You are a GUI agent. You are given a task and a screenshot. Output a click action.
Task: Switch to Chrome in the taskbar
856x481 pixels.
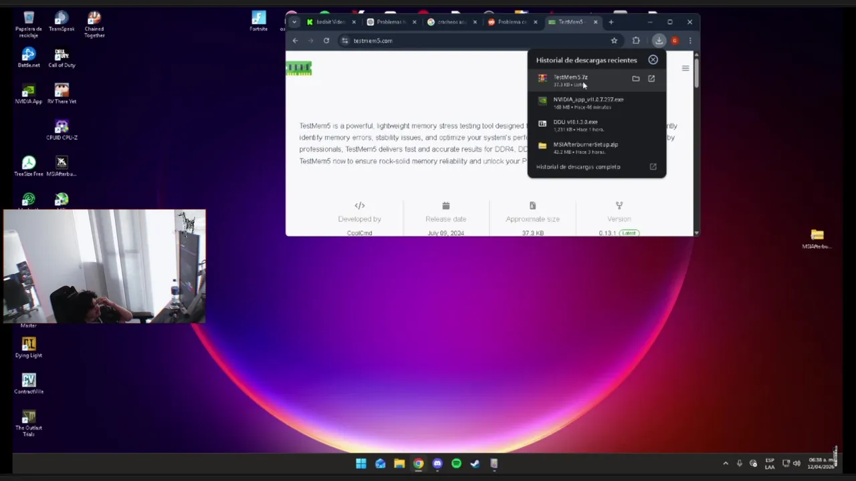click(418, 464)
